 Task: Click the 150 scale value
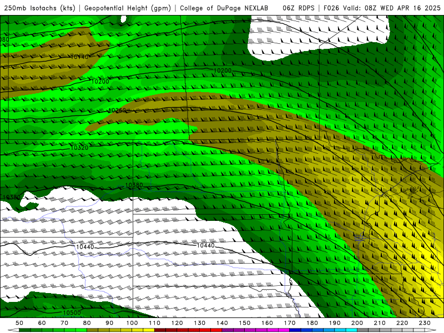245,323
